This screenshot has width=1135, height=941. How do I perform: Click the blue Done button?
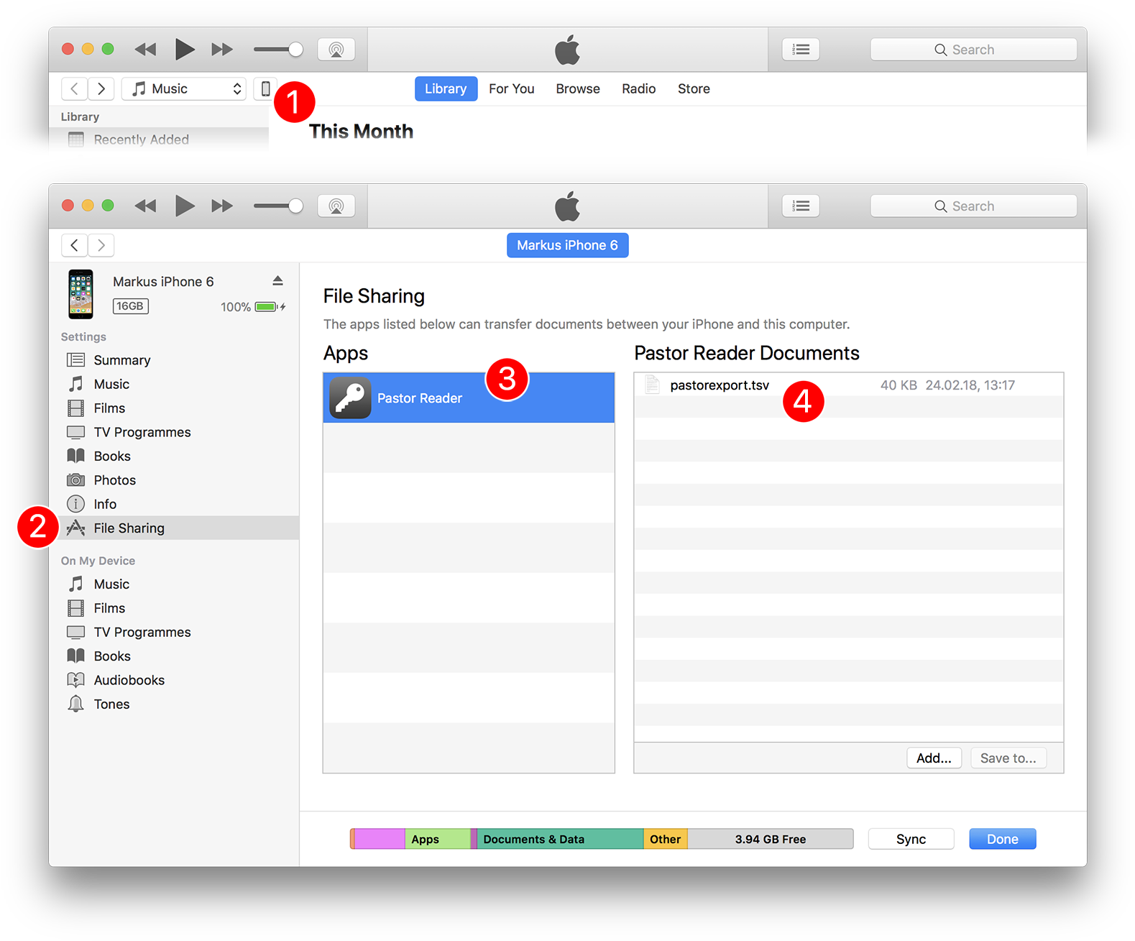click(x=1002, y=839)
